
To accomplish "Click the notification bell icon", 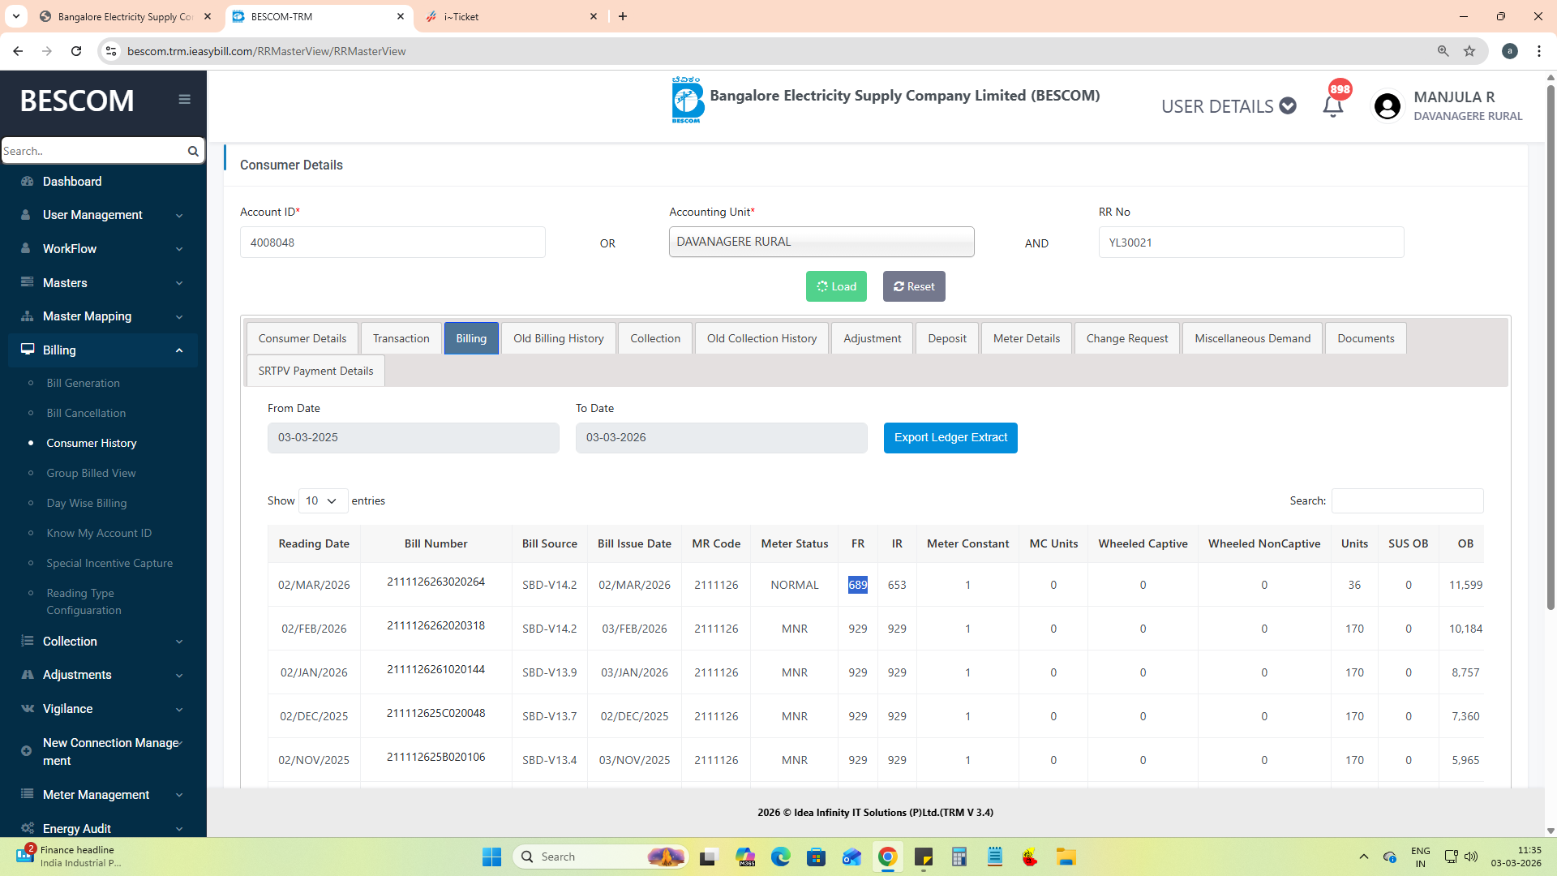I will (1332, 106).
